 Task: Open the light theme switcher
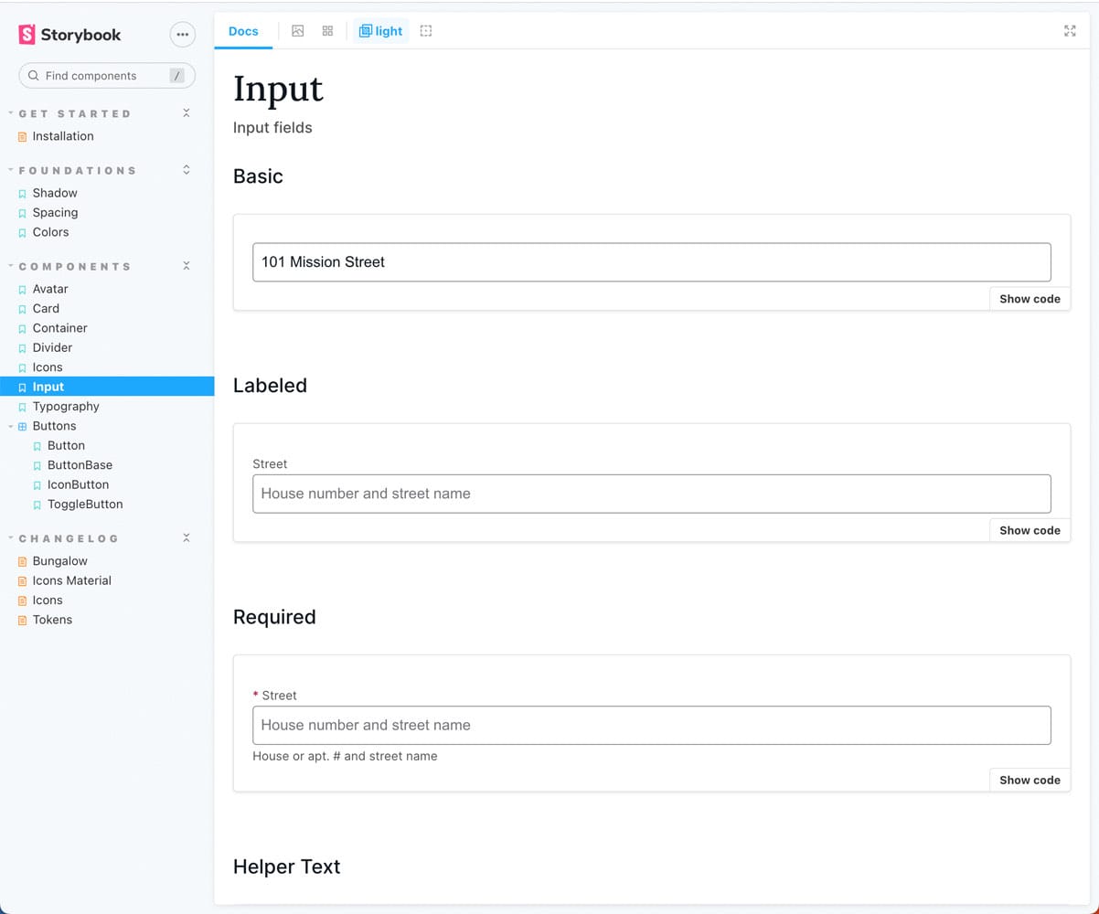point(380,31)
